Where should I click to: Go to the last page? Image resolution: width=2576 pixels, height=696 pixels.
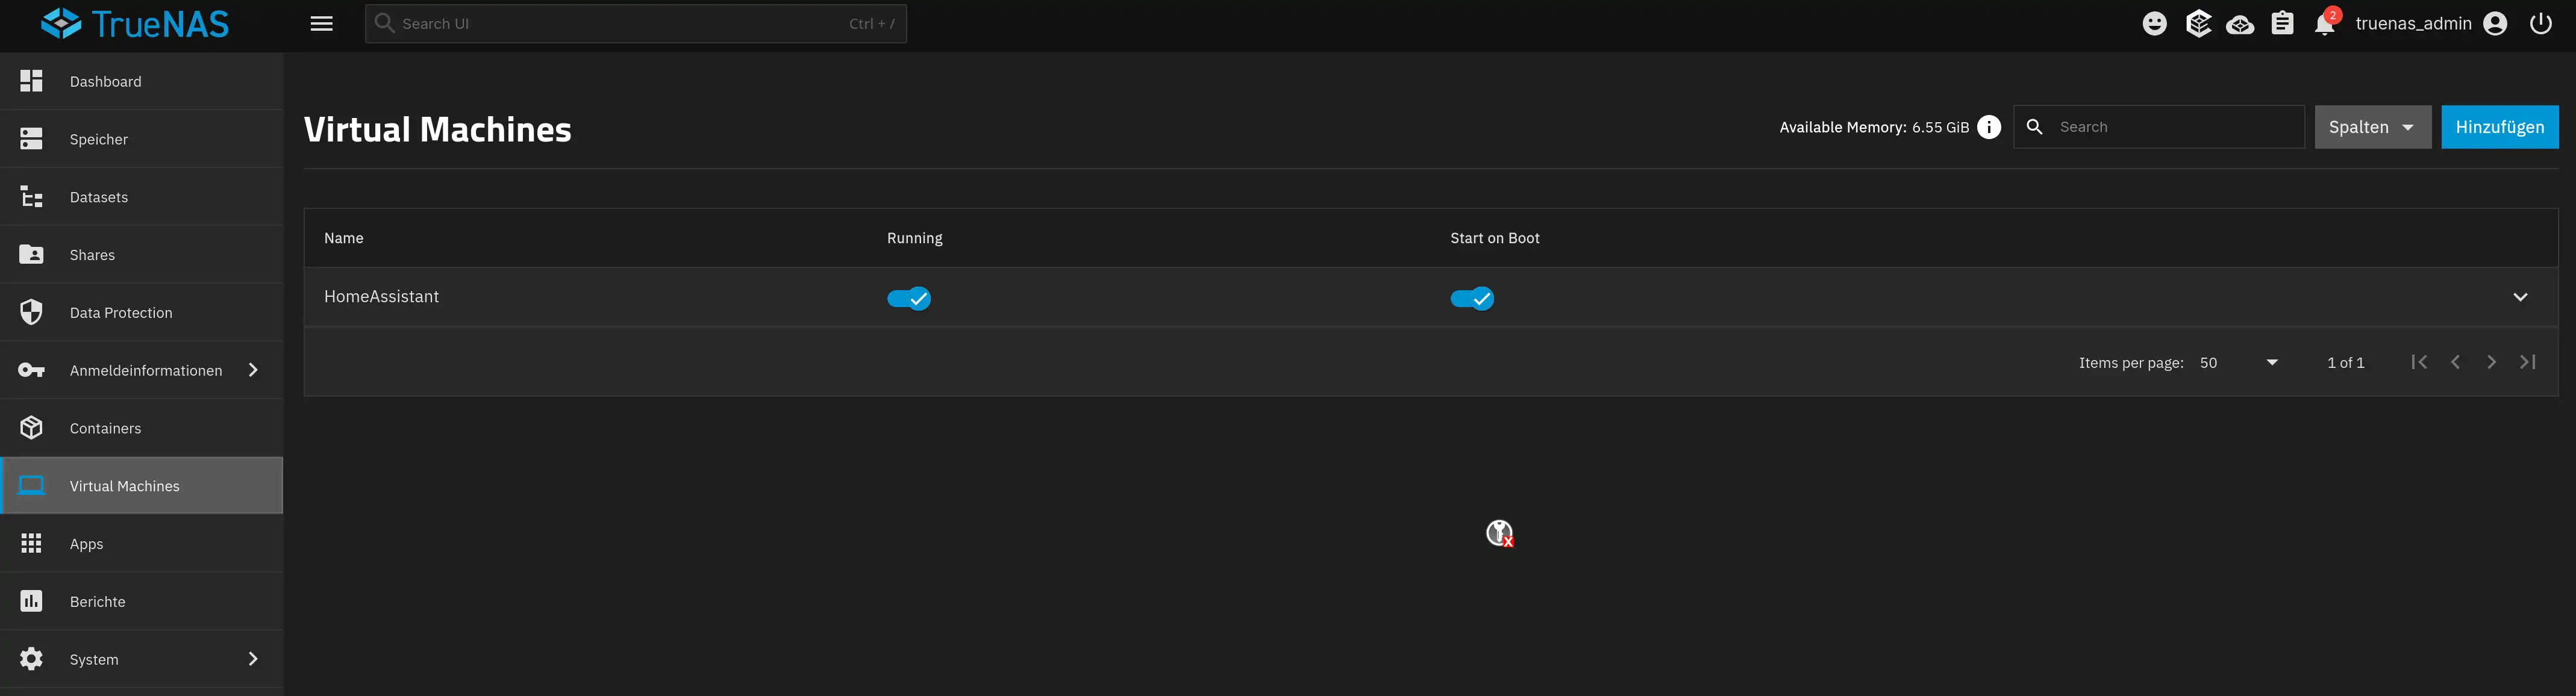point(2528,362)
